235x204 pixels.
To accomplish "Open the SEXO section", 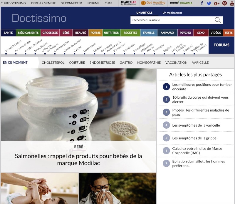I will click(201, 33).
